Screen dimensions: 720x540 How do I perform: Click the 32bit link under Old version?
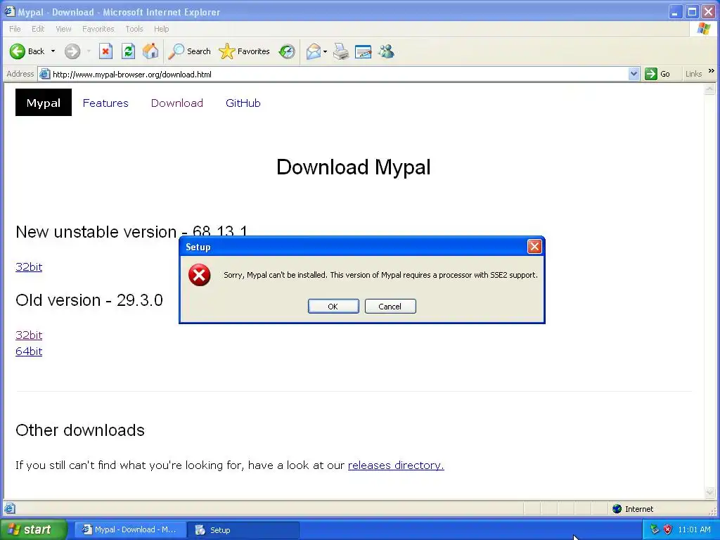[29, 335]
